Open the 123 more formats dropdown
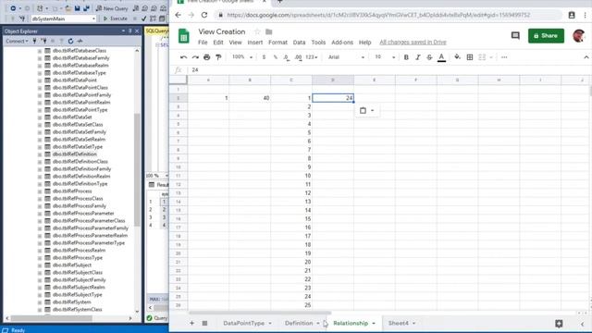This screenshot has height=333, width=592. [312, 57]
